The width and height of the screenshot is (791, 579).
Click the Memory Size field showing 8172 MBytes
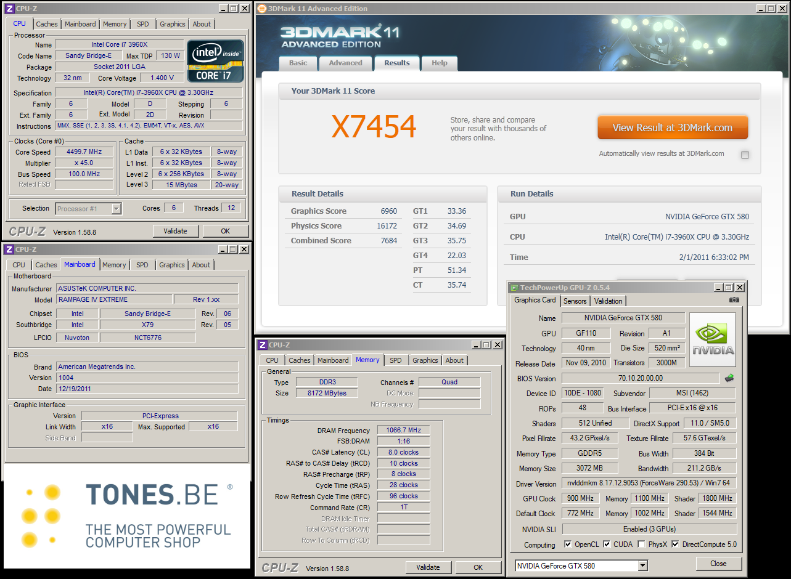coord(327,393)
